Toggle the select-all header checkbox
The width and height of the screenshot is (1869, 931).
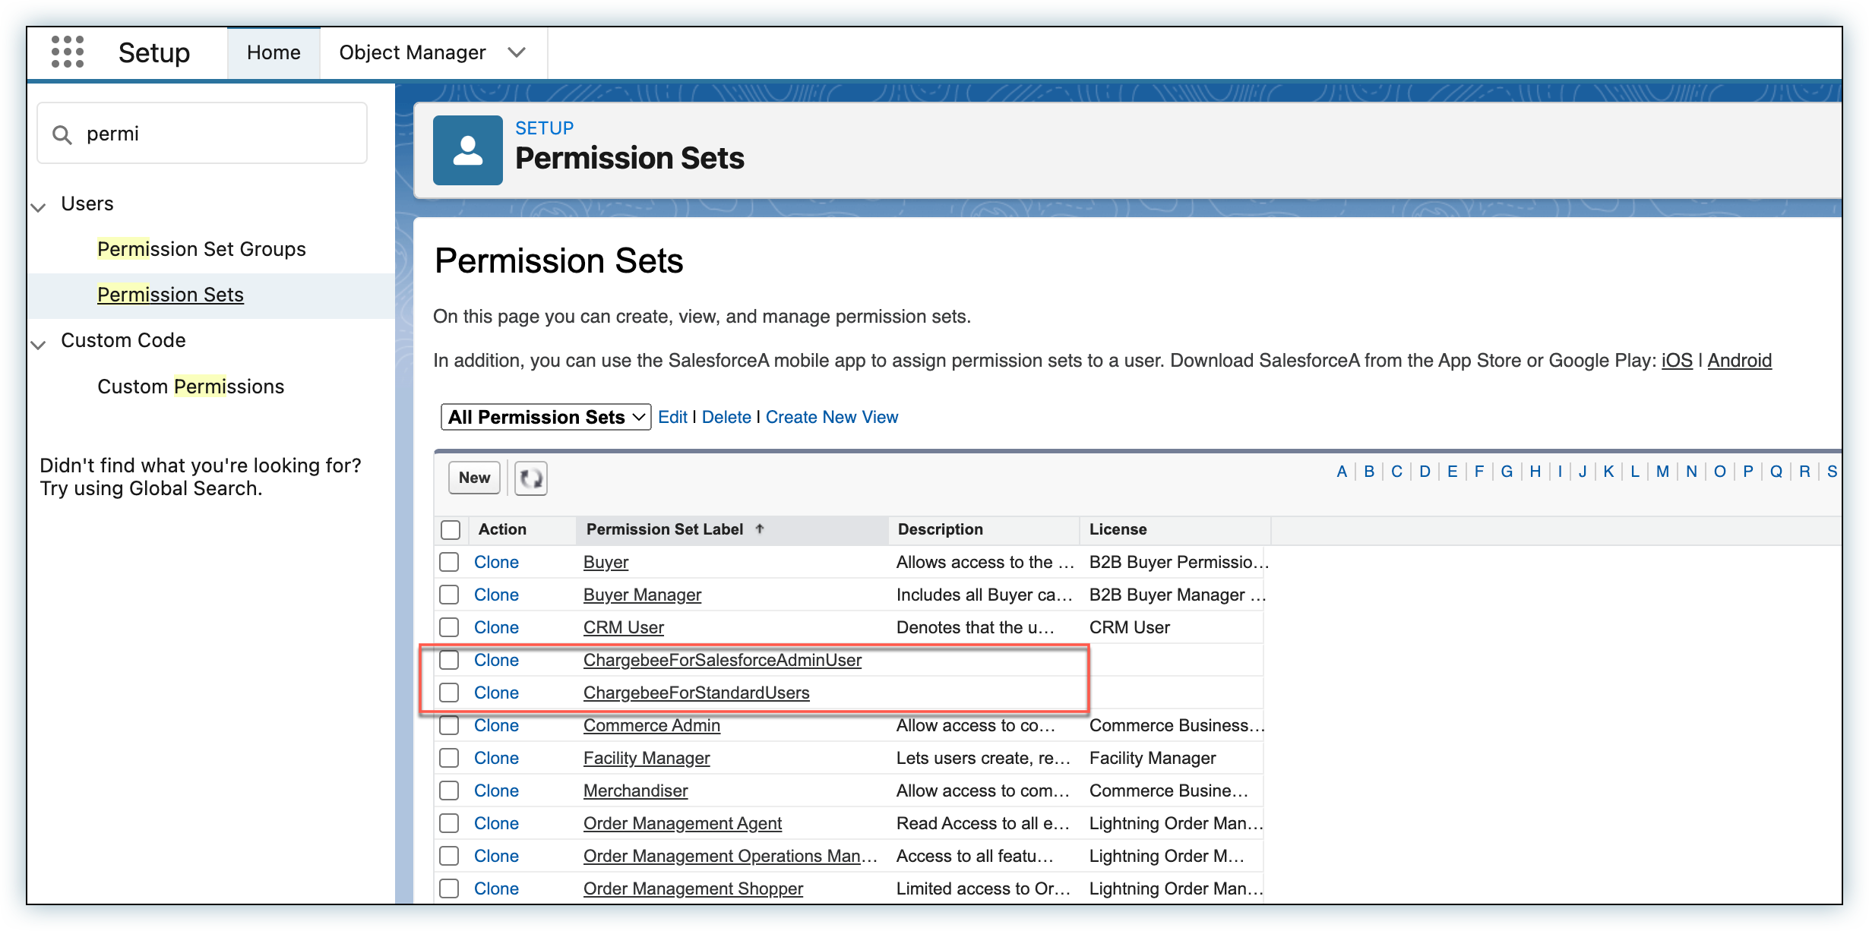[451, 529]
